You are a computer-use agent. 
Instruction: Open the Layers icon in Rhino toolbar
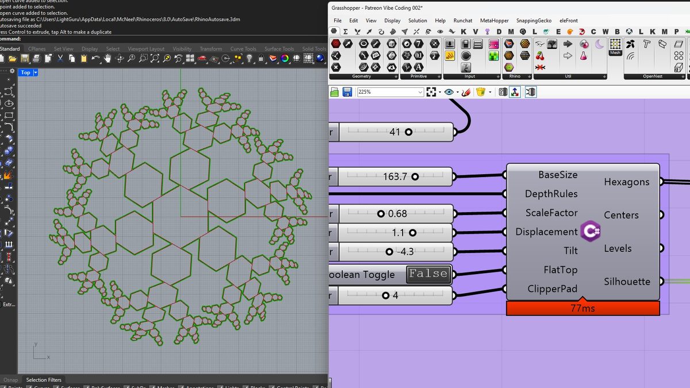pyautogui.click(x=273, y=58)
